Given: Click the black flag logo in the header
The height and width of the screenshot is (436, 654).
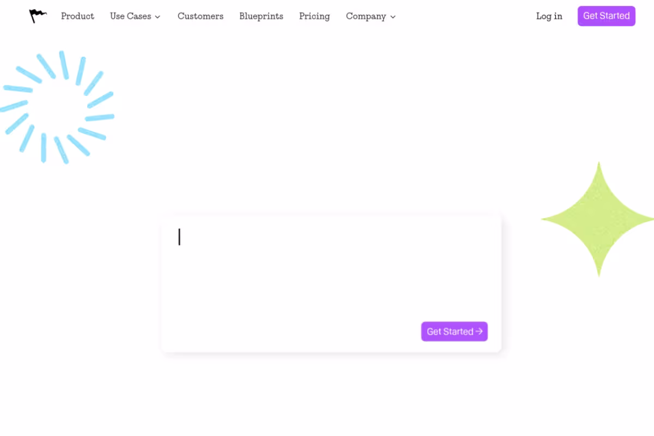Looking at the screenshot, I should click(x=38, y=16).
